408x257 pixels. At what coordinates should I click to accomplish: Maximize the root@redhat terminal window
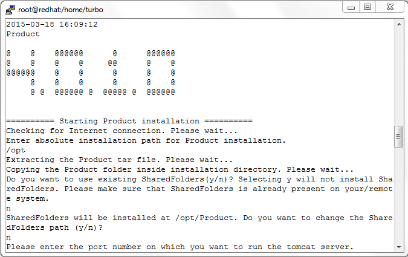368,7
